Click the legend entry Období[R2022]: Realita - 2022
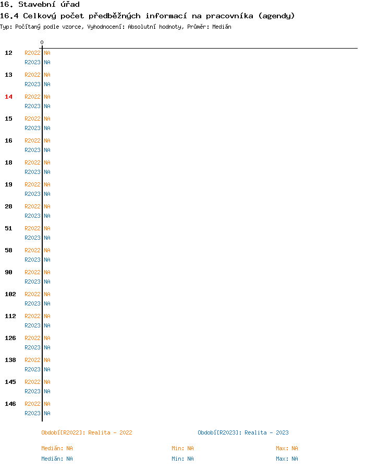 [x=87, y=433]
